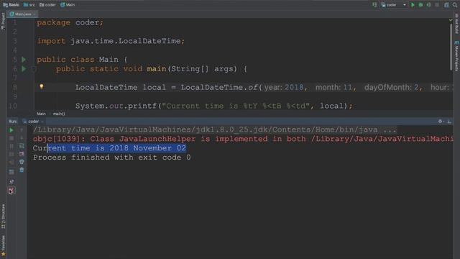The image size is (460, 259).
Task: Click the red objc JavaLaunchHelper warning line
Action: [243, 139]
